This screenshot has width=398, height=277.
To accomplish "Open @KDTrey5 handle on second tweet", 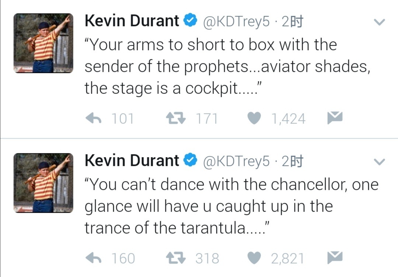I will pos(237,162).
